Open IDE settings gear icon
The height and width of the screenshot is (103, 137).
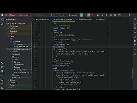tap(115, 15)
